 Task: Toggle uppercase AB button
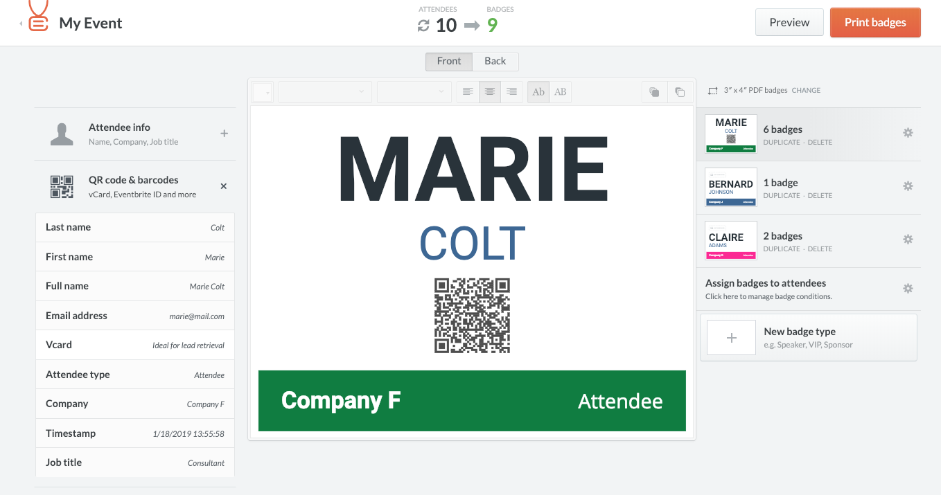point(561,92)
